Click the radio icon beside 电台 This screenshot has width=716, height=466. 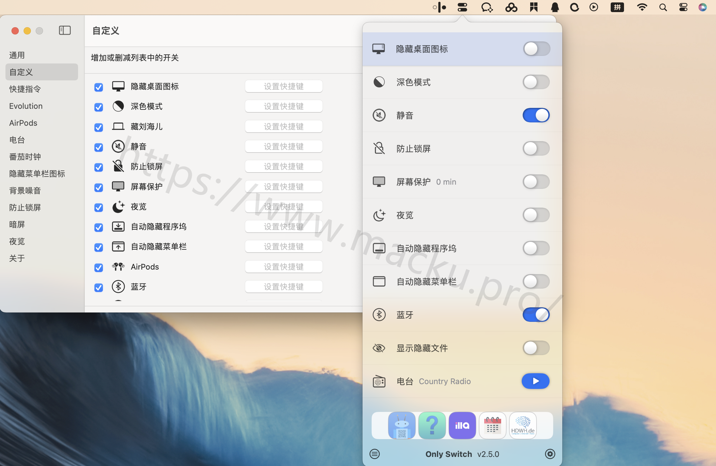click(379, 381)
